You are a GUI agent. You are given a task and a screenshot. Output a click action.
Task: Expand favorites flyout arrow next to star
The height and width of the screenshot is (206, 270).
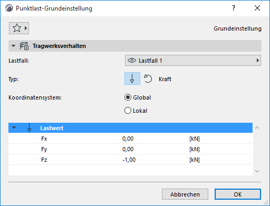click(x=26, y=28)
